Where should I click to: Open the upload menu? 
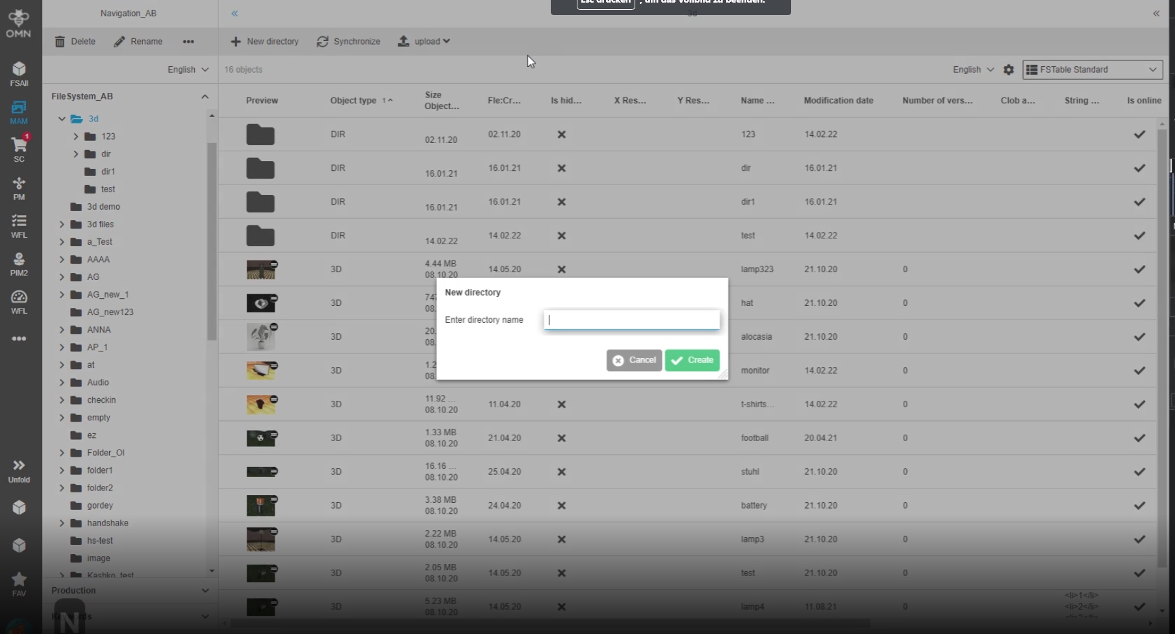pos(424,42)
